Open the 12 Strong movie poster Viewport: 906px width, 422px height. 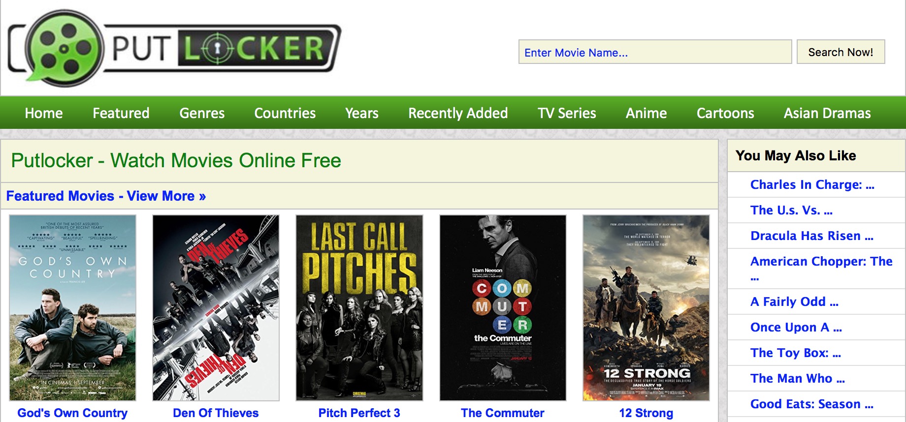tap(646, 308)
